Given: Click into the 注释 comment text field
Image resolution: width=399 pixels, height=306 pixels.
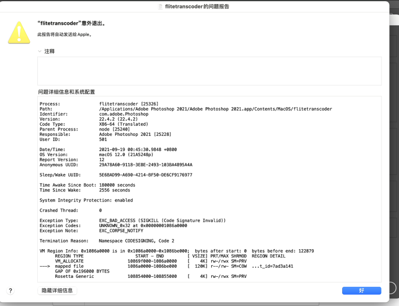Looking at the screenshot, I should pyautogui.click(x=210, y=71).
